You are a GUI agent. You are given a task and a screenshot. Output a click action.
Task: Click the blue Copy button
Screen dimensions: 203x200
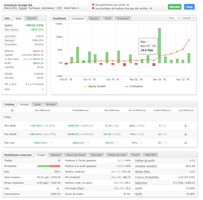pos(189,7)
